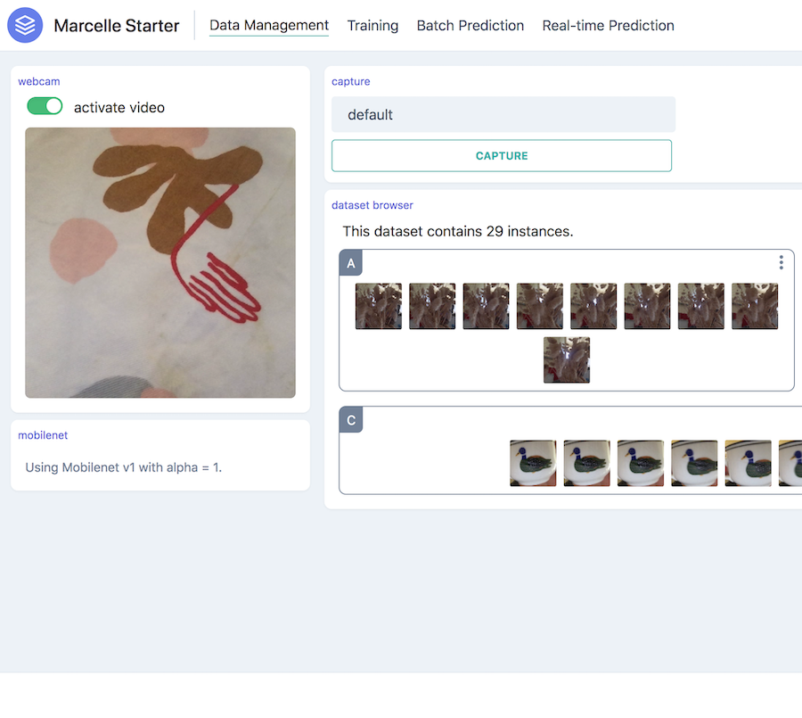
Task: Click 'This dataset contains 29 instances.' text
Action: click(x=458, y=232)
